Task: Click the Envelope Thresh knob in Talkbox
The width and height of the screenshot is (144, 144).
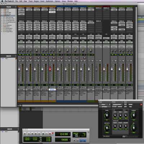Action: 115,126
